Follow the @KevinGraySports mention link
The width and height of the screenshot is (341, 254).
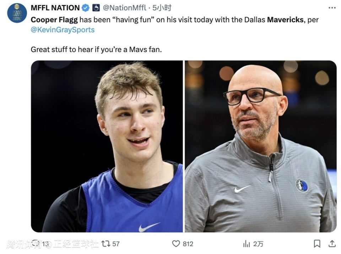63,30
